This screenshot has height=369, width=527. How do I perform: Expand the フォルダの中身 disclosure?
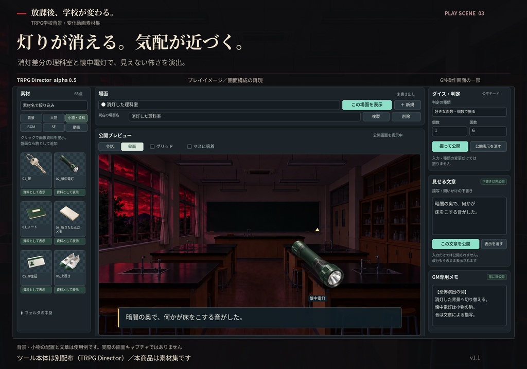tap(37, 313)
